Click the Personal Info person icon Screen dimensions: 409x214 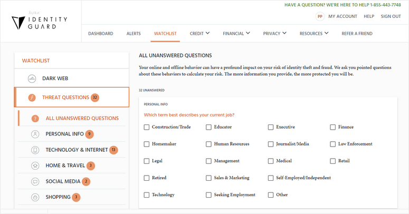[x=35, y=134]
